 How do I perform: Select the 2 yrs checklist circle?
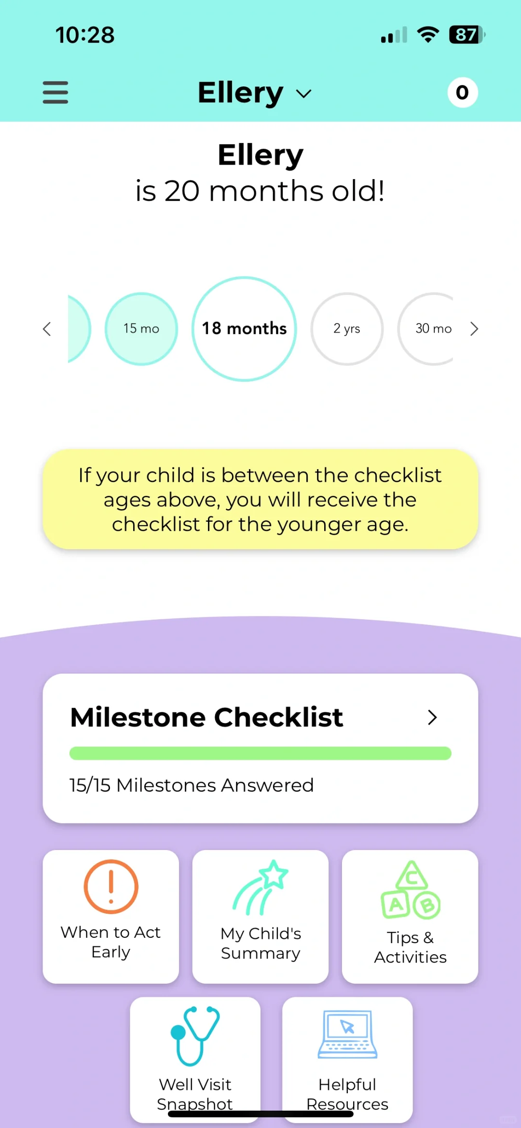point(347,329)
